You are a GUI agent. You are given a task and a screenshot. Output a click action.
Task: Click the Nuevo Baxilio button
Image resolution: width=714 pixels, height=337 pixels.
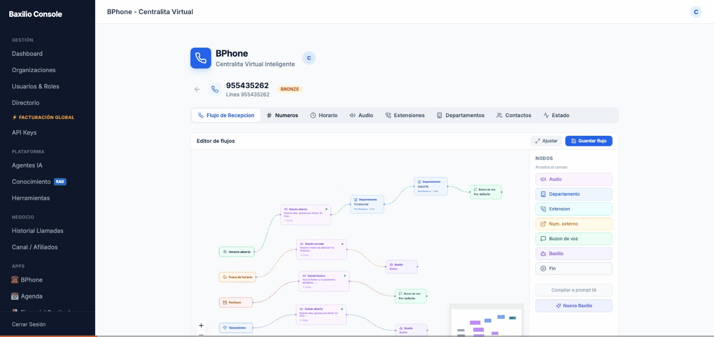574,306
